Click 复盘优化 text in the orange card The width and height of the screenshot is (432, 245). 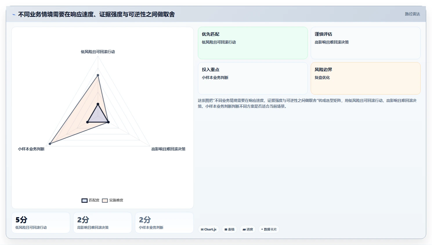coord(322,78)
